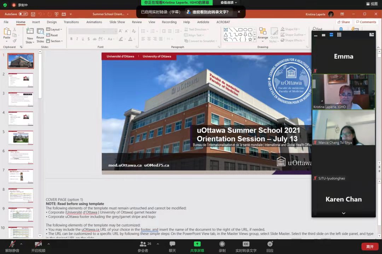Select the Text Box shape in shapes gallery
This screenshot has height=254, width=382.
point(226,30)
